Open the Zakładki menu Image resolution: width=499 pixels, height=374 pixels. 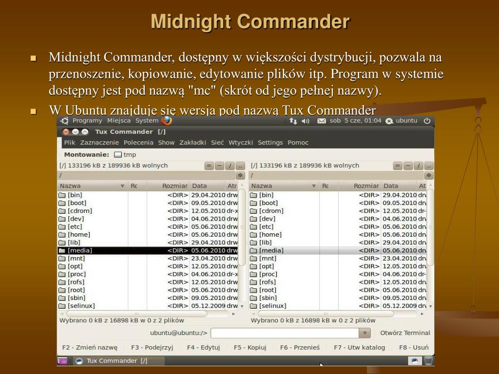pyautogui.click(x=192, y=143)
